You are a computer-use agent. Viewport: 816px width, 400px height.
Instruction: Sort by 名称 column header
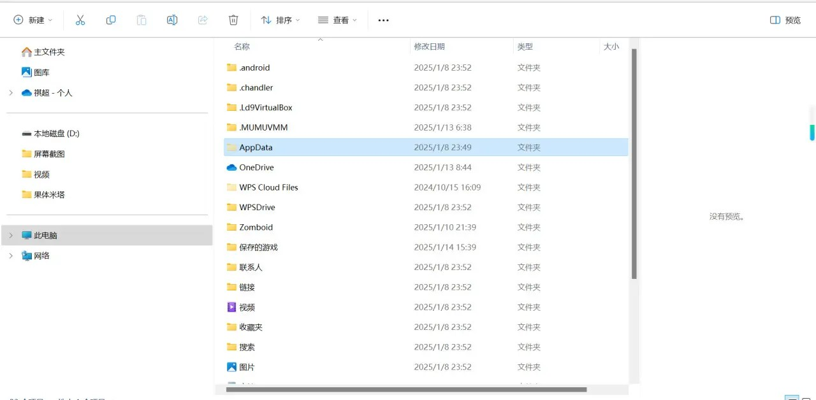coord(242,46)
